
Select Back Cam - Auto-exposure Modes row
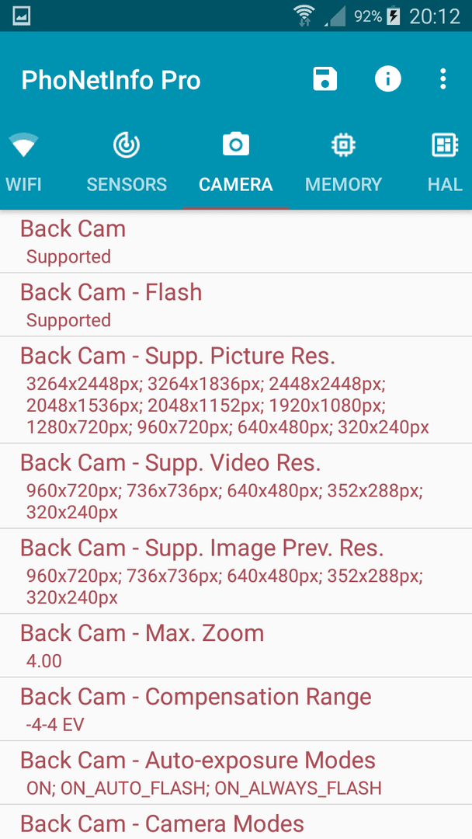click(x=236, y=773)
